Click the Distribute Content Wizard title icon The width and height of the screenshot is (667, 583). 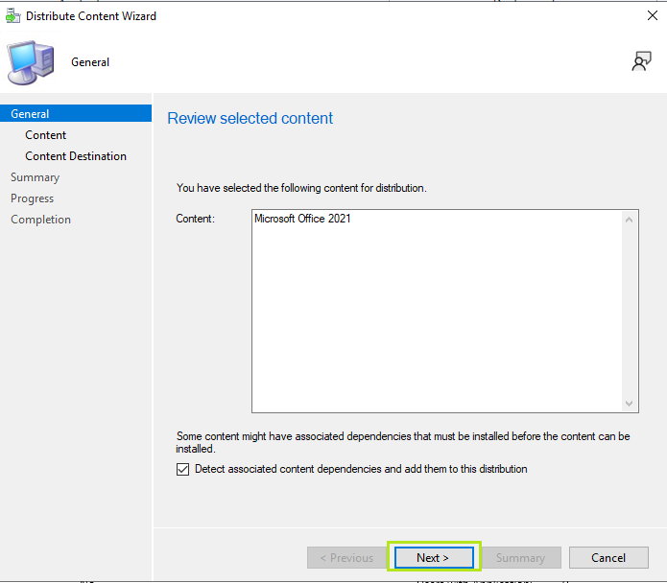(x=12, y=15)
